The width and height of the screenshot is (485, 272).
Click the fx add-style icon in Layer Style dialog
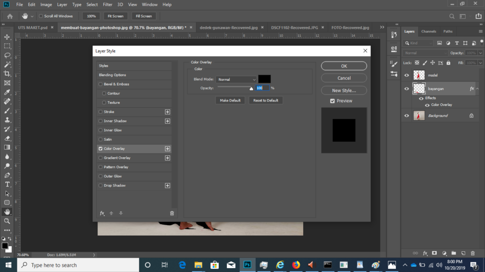[x=102, y=213]
